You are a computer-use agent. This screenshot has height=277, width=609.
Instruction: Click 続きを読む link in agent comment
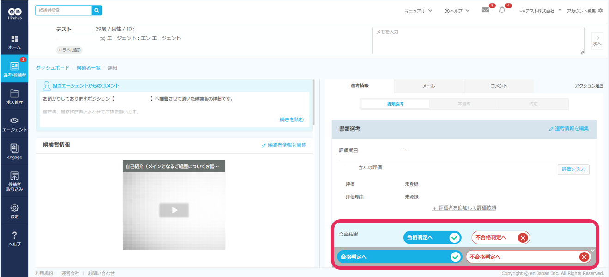(x=292, y=120)
